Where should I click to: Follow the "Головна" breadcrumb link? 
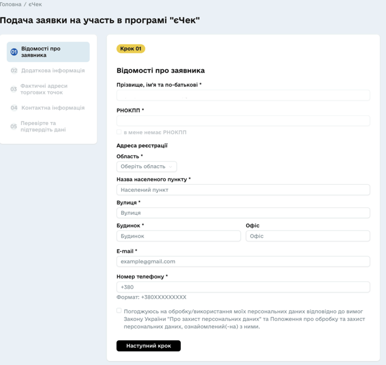click(x=10, y=4)
